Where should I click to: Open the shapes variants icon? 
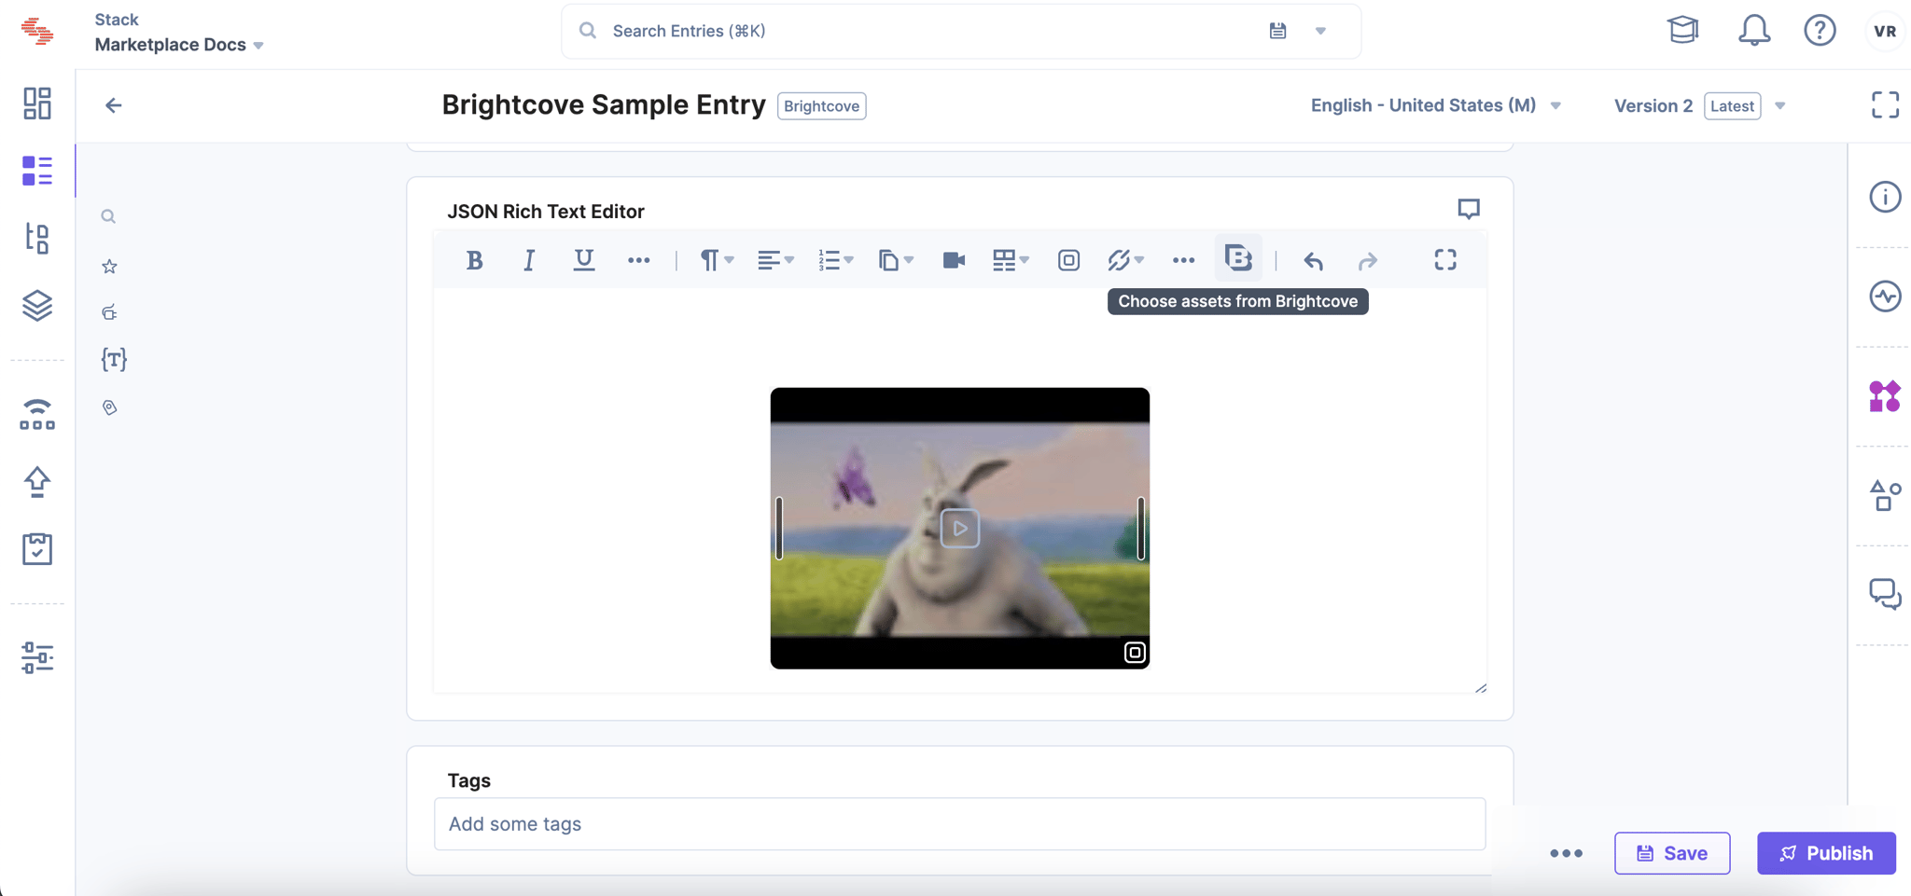pyautogui.click(x=1885, y=496)
